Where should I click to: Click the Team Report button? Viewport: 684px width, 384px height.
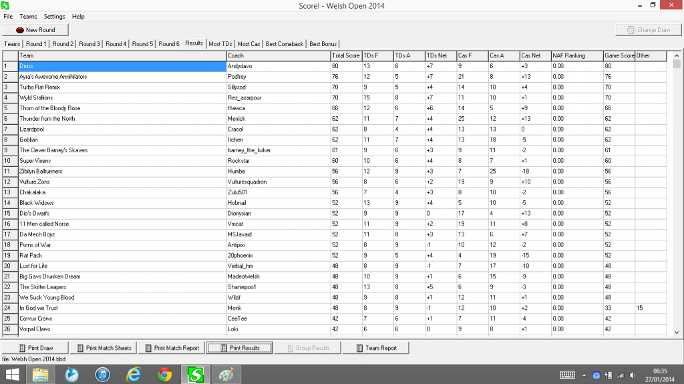pos(376,348)
